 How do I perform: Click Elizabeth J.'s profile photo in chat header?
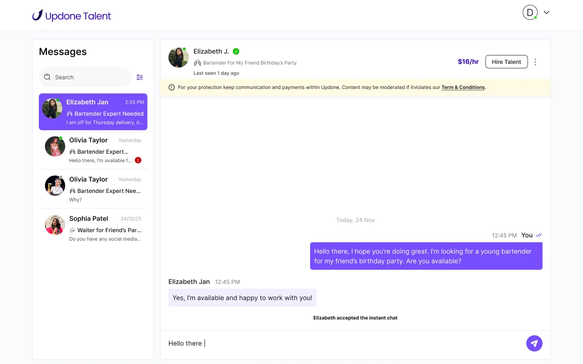[179, 57]
